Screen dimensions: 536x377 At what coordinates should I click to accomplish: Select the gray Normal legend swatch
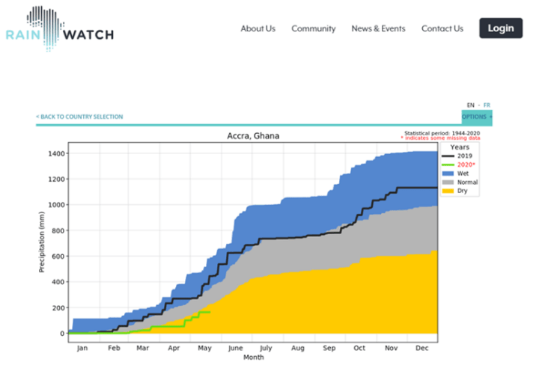click(448, 182)
